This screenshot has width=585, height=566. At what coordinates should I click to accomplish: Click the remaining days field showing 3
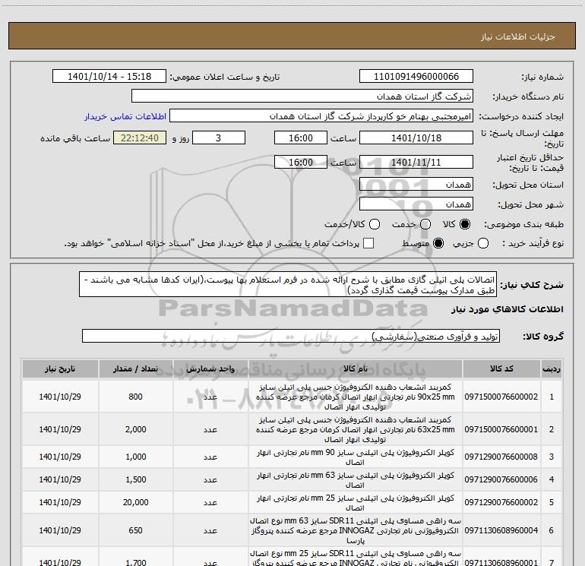tap(219, 138)
